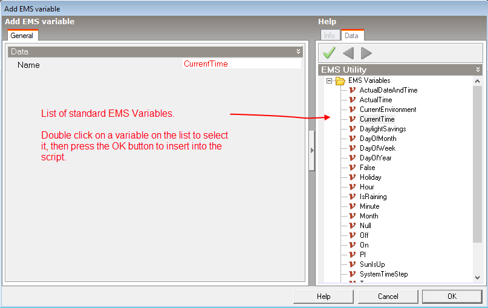Viewport: 488px width, 308px height.
Task: Click the green checkmark apply icon
Action: click(x=329, y=53)
